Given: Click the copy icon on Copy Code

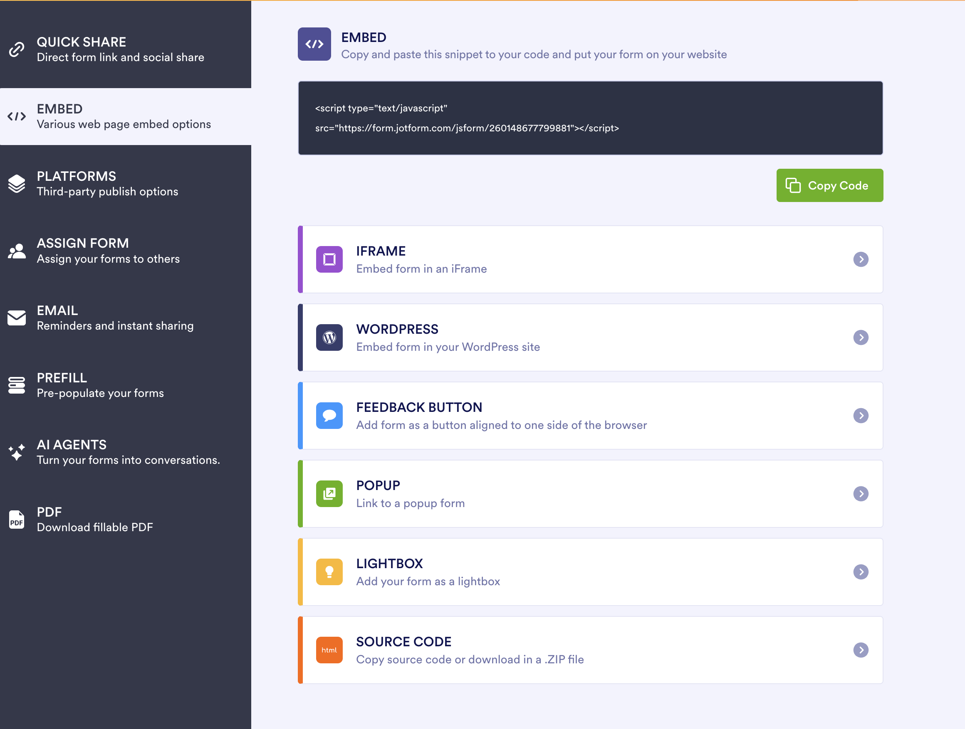Looking at the screenshot, I should (793, 185).
